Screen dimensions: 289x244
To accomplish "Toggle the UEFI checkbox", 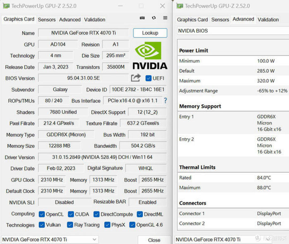I will coord(148,78).
